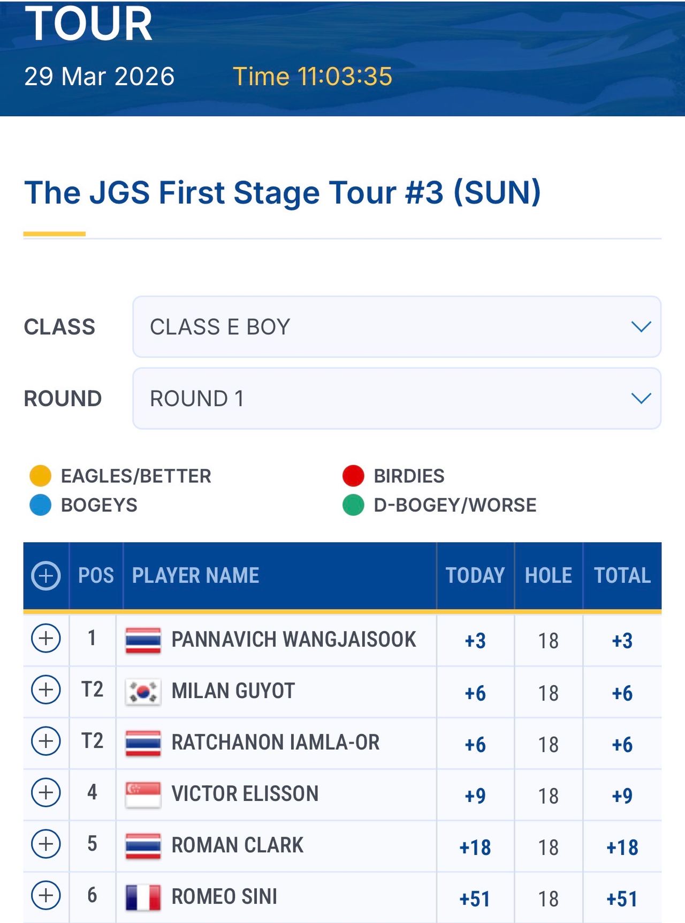
Task: Expand Pannavich Wangjaisook's scorecard row
Action: [x=46, y=638]
